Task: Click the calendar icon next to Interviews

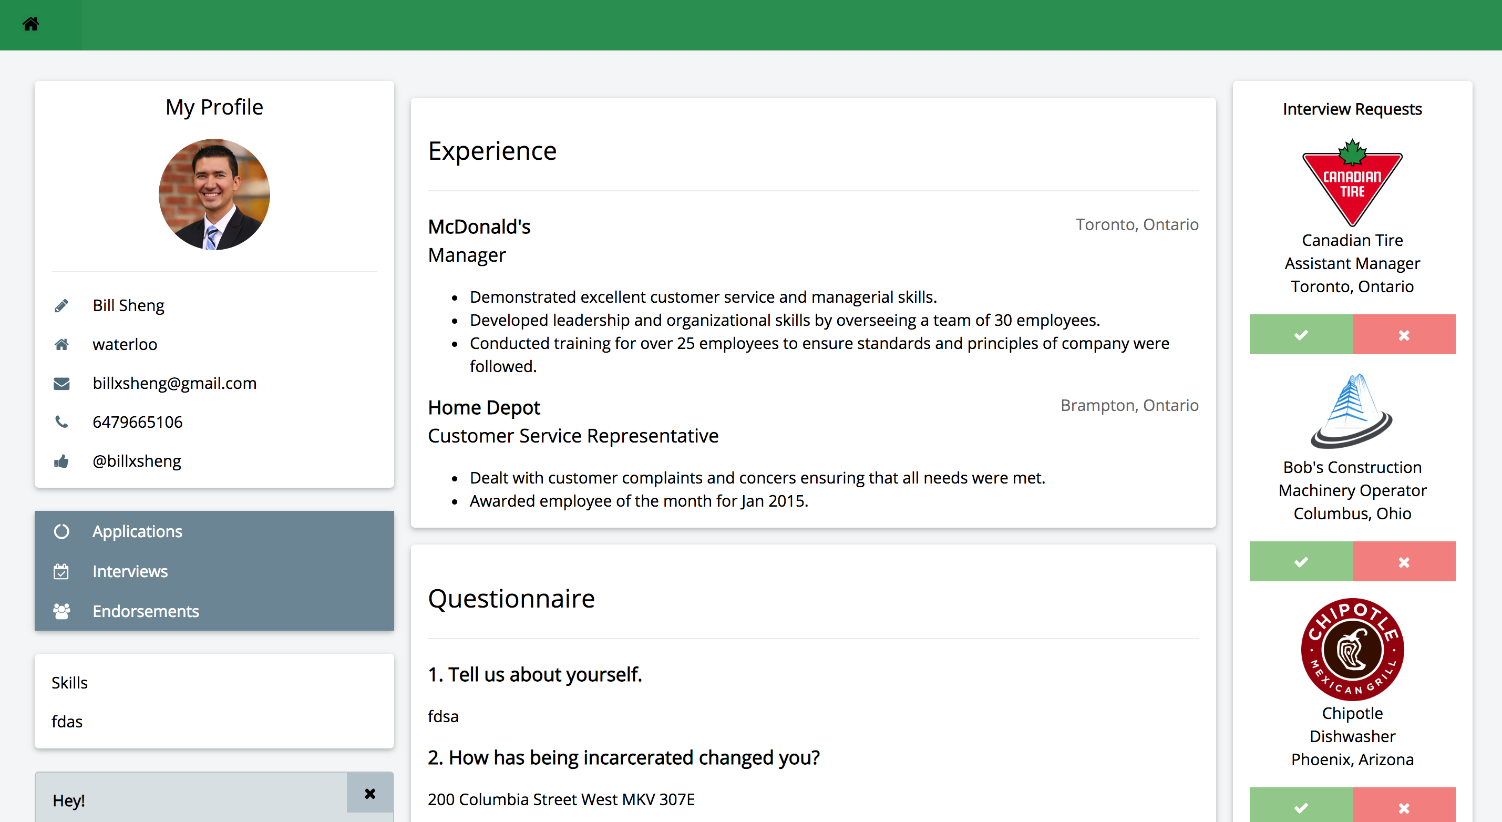Action: (x=61, y=571)
